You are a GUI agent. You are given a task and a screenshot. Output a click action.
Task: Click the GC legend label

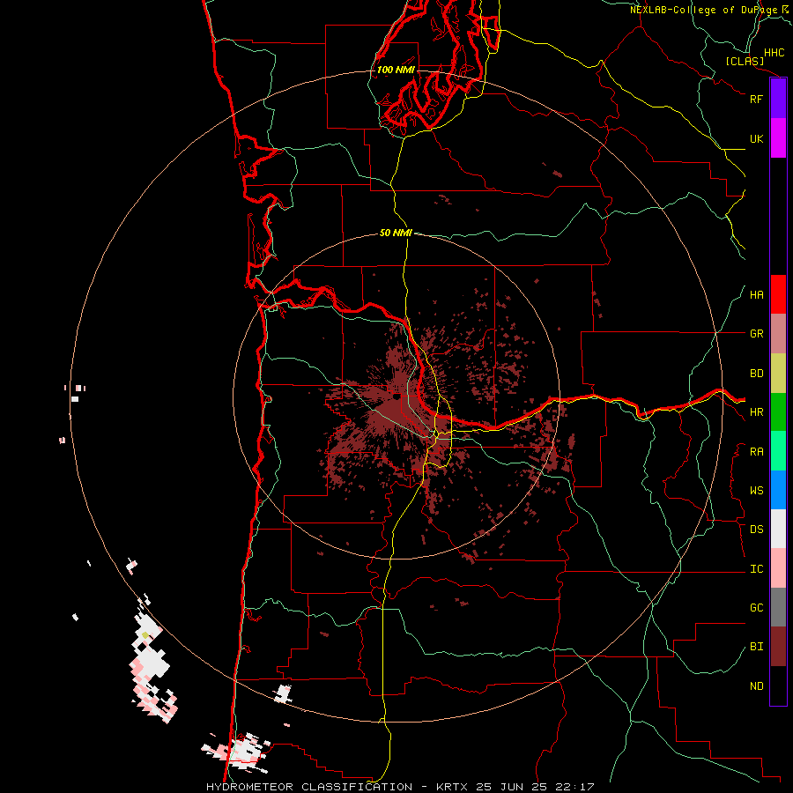[x=756, y=608]
